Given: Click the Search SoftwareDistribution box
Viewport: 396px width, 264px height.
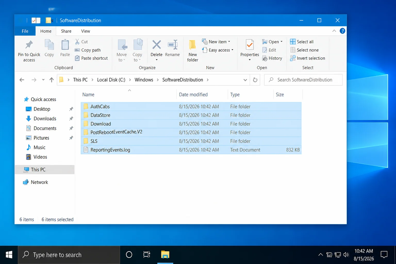Looking at the screenshot, I should tap(303, 80).
